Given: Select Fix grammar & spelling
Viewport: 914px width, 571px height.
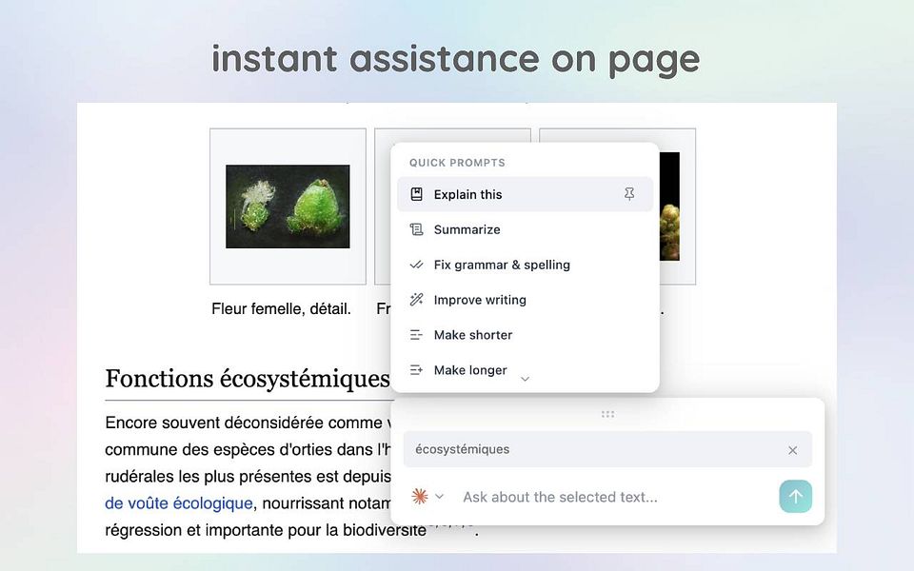Looking at the screenshot, I should 525,265.
